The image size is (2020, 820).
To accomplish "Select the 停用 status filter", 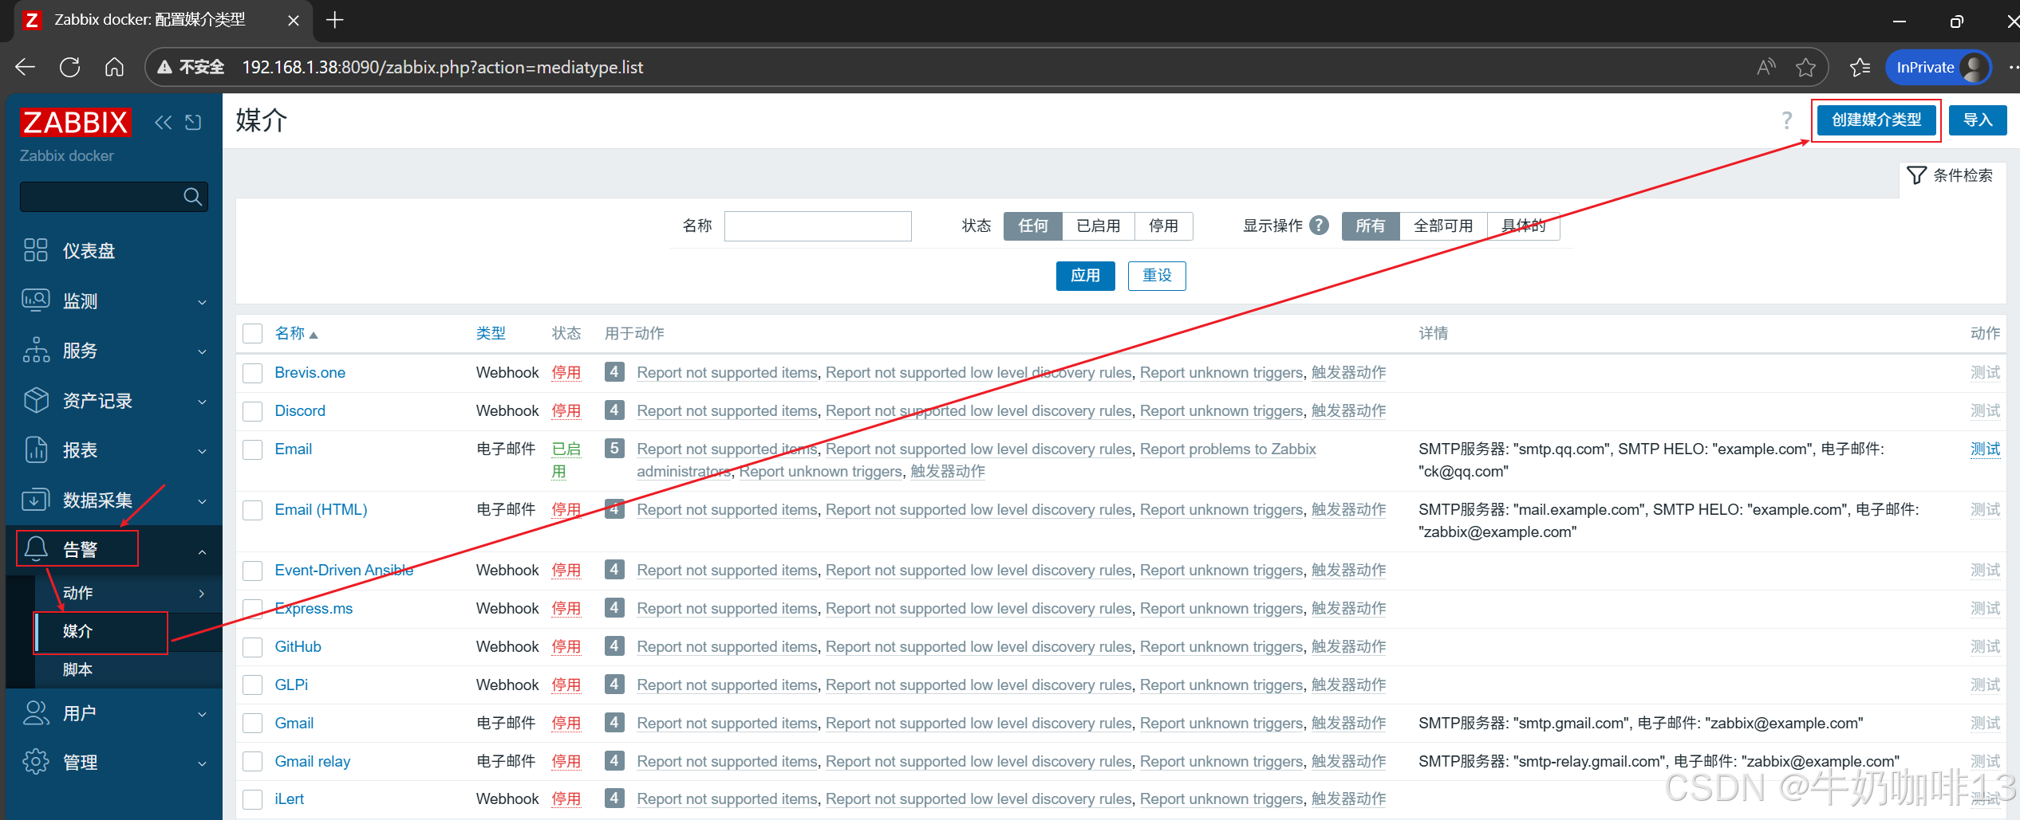I will point(1163,226).
